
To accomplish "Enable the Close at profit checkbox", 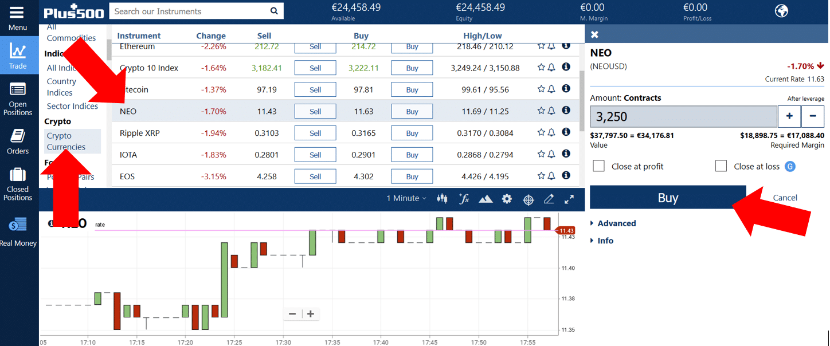I will coord(599,166).
